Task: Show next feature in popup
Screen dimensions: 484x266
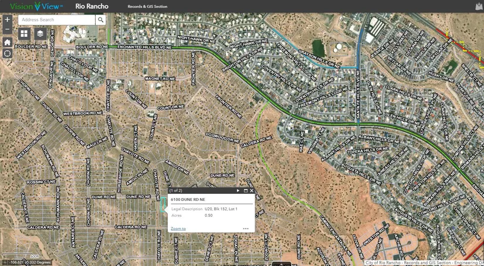Action: (238, 190)
